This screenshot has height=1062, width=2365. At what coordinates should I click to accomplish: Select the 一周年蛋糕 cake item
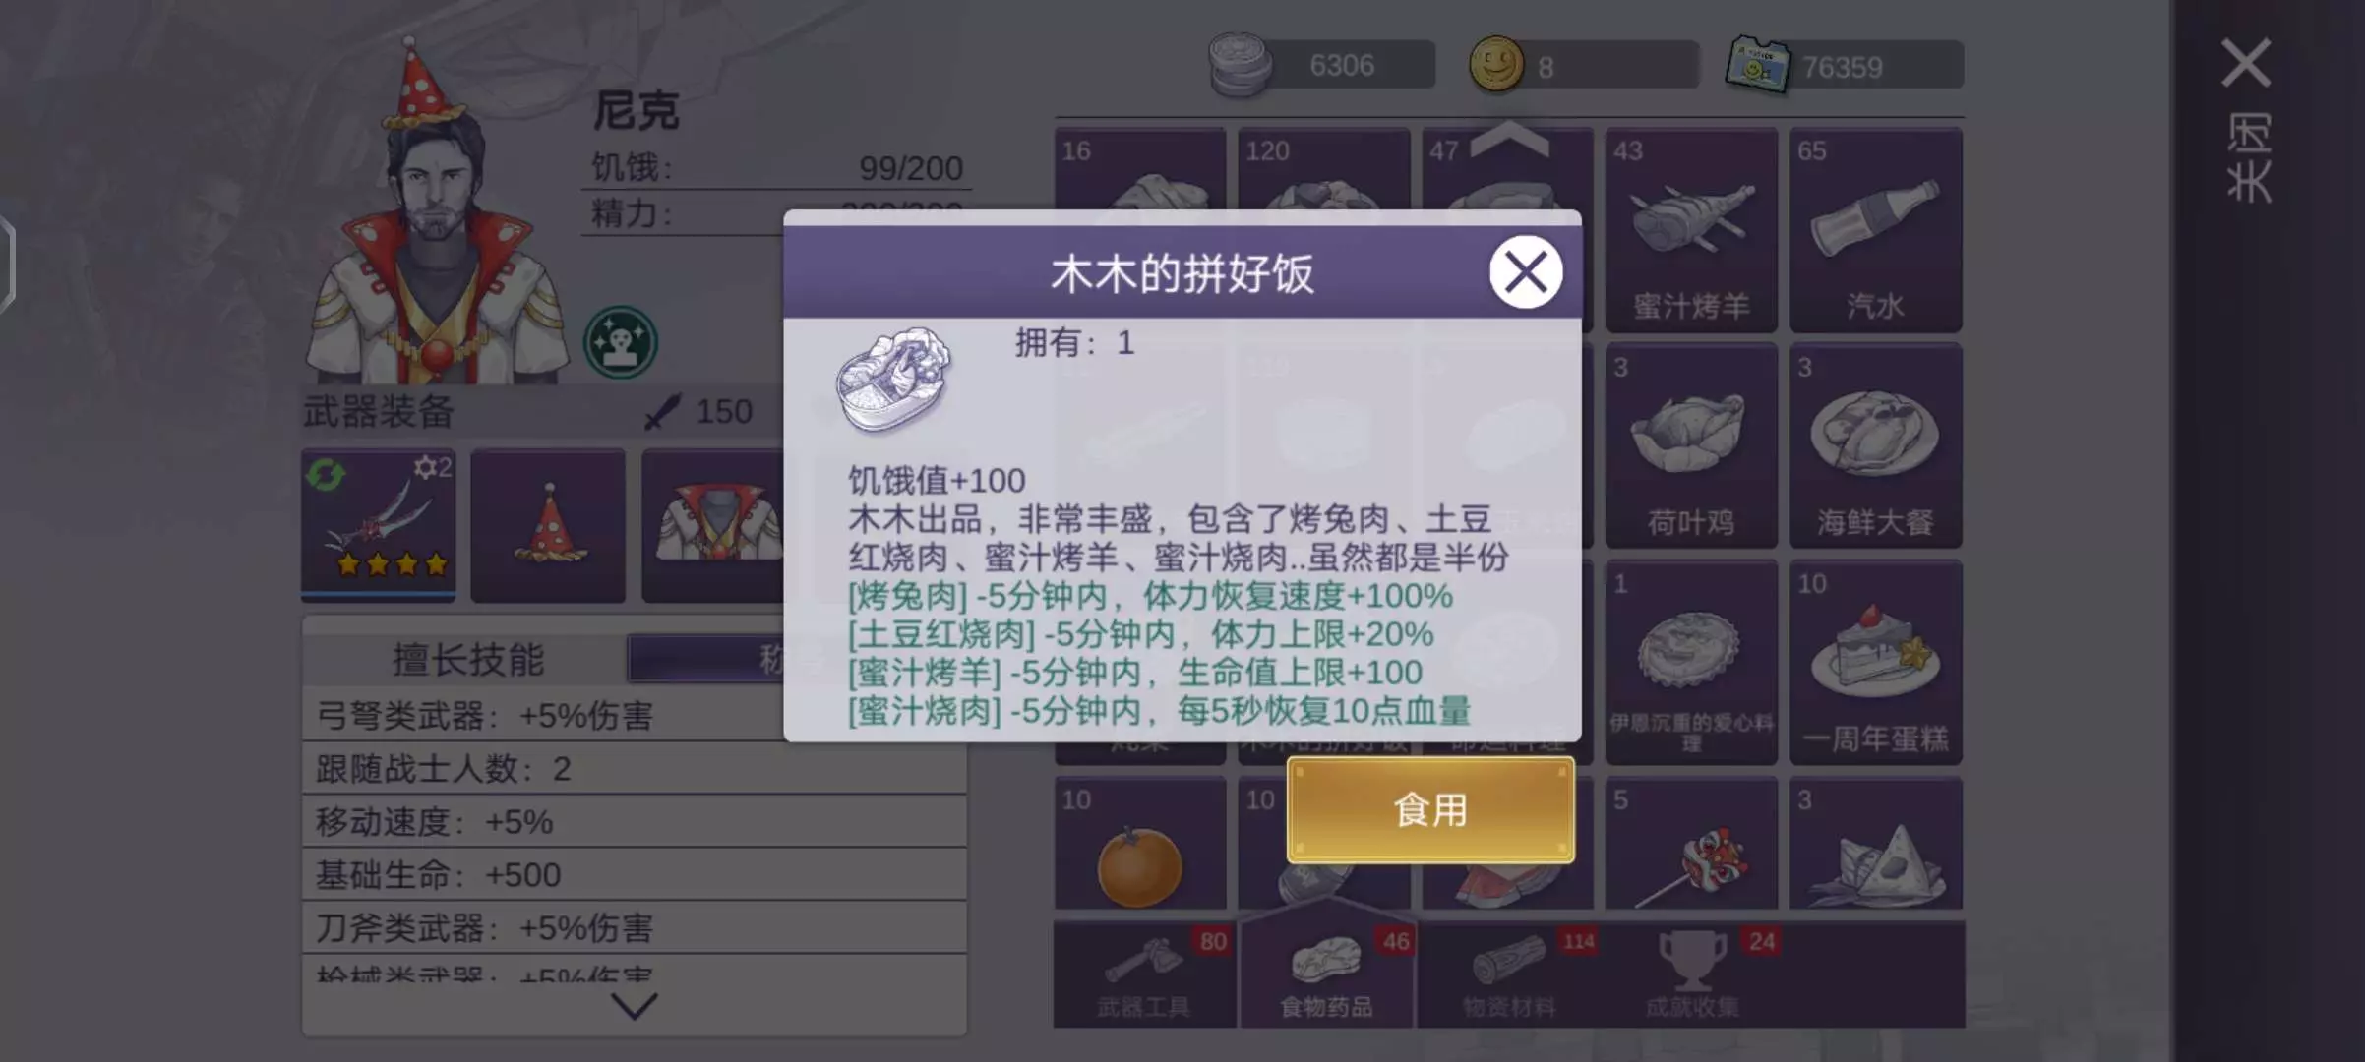pyautogui.click(x=1875, y=662)
